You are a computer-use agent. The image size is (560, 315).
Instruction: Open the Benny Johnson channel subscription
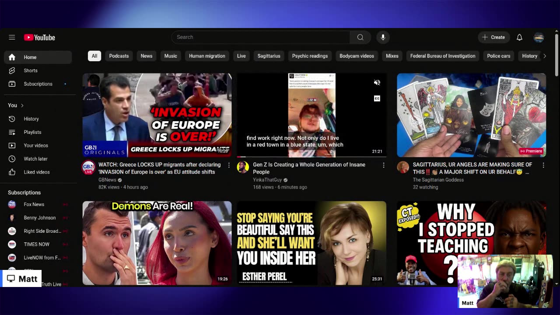[x=38, y=218]
